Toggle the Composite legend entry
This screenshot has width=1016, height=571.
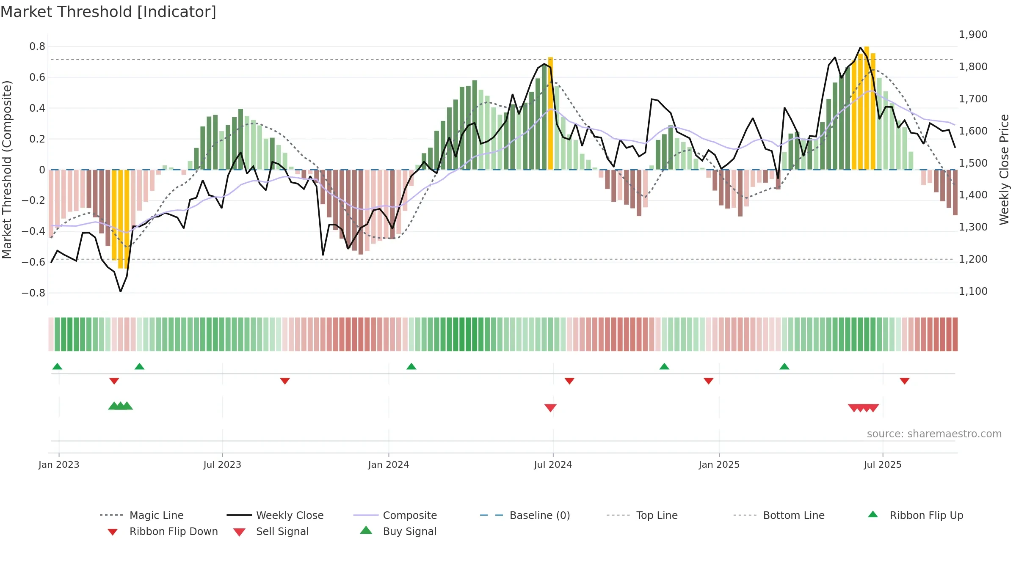click(395, 515)
